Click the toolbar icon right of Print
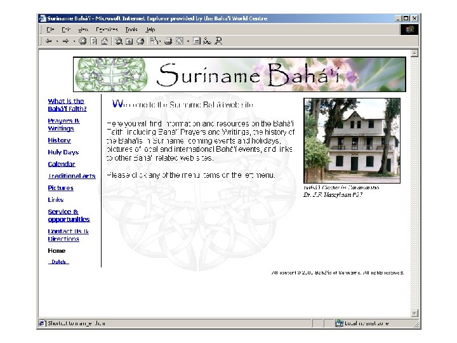The image size is (457, 343). pos(180,41)
